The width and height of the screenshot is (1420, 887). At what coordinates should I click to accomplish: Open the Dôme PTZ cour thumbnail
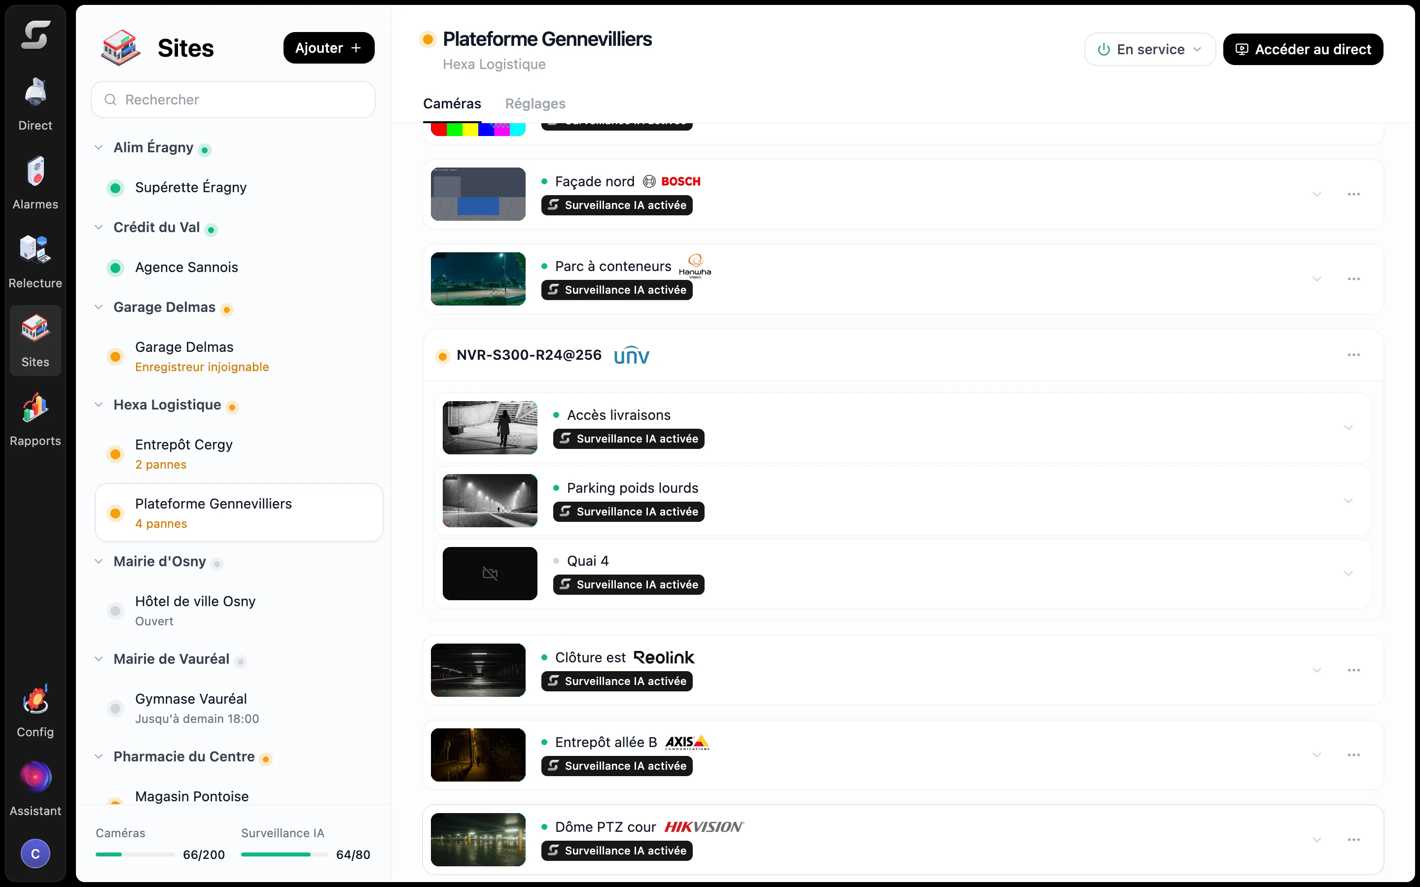pos(478,840)
